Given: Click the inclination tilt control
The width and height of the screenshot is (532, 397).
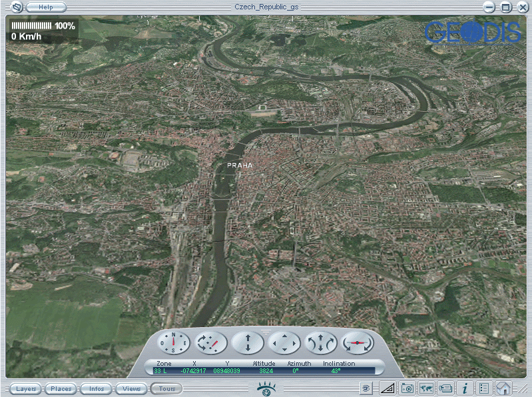Looking at the screenshot, I should [358, 342].
